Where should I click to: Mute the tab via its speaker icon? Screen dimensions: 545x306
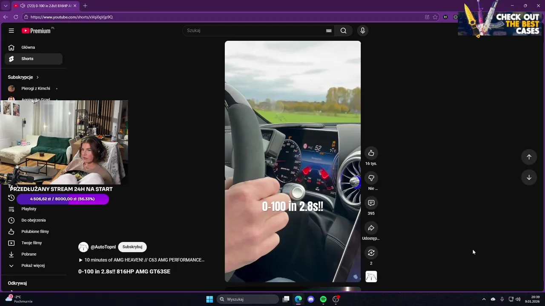point(22,6)
